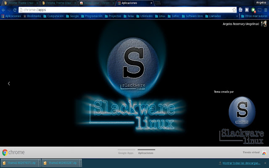Open a new tab with the new-tab button

[158, 3]
